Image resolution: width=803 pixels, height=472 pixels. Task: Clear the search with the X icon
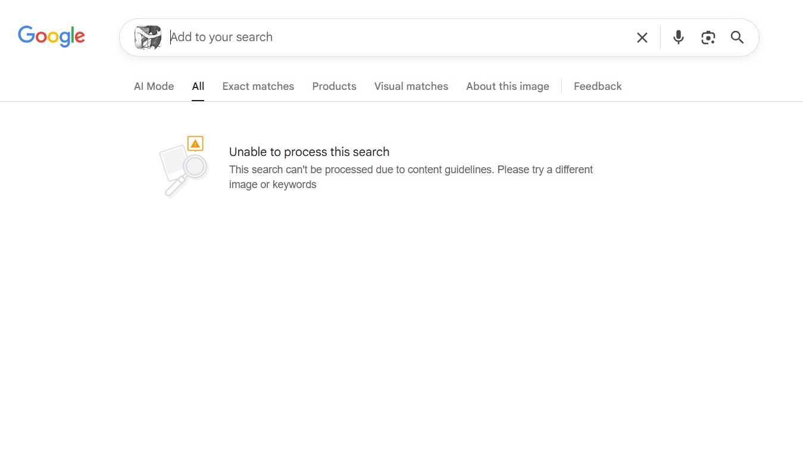pyautogui.click(x=642, y=37)
